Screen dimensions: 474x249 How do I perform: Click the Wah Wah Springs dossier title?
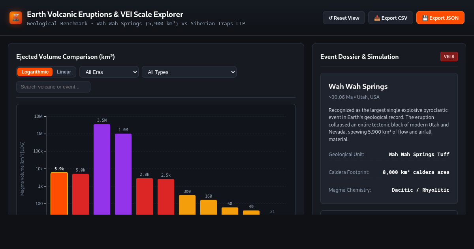[x=358, y=86]
